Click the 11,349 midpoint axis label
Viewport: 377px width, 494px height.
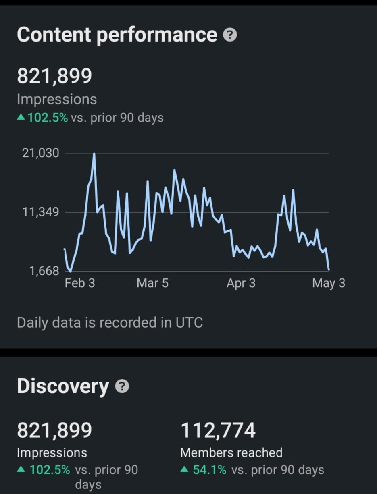(41, 212)
